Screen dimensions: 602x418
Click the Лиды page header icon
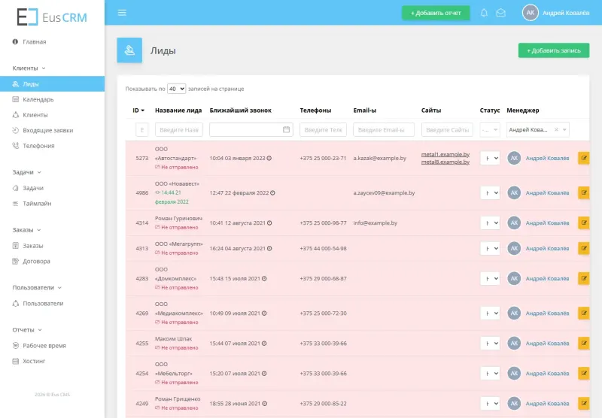[129, 50]
